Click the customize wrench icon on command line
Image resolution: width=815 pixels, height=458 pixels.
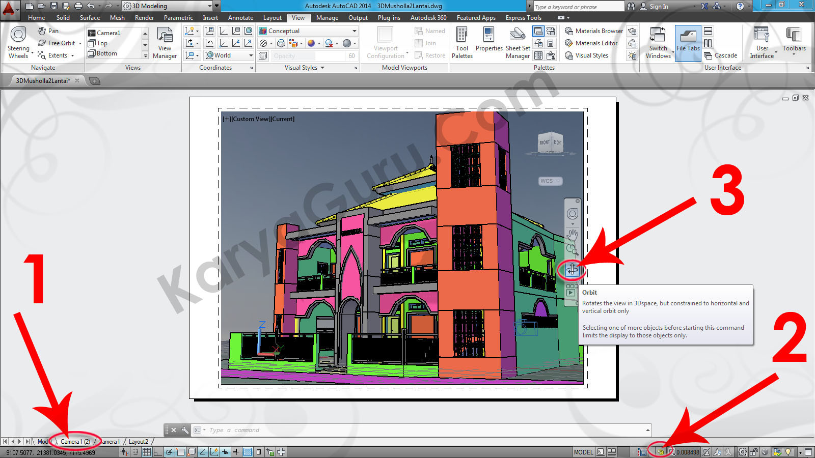(x=185, y=430)
